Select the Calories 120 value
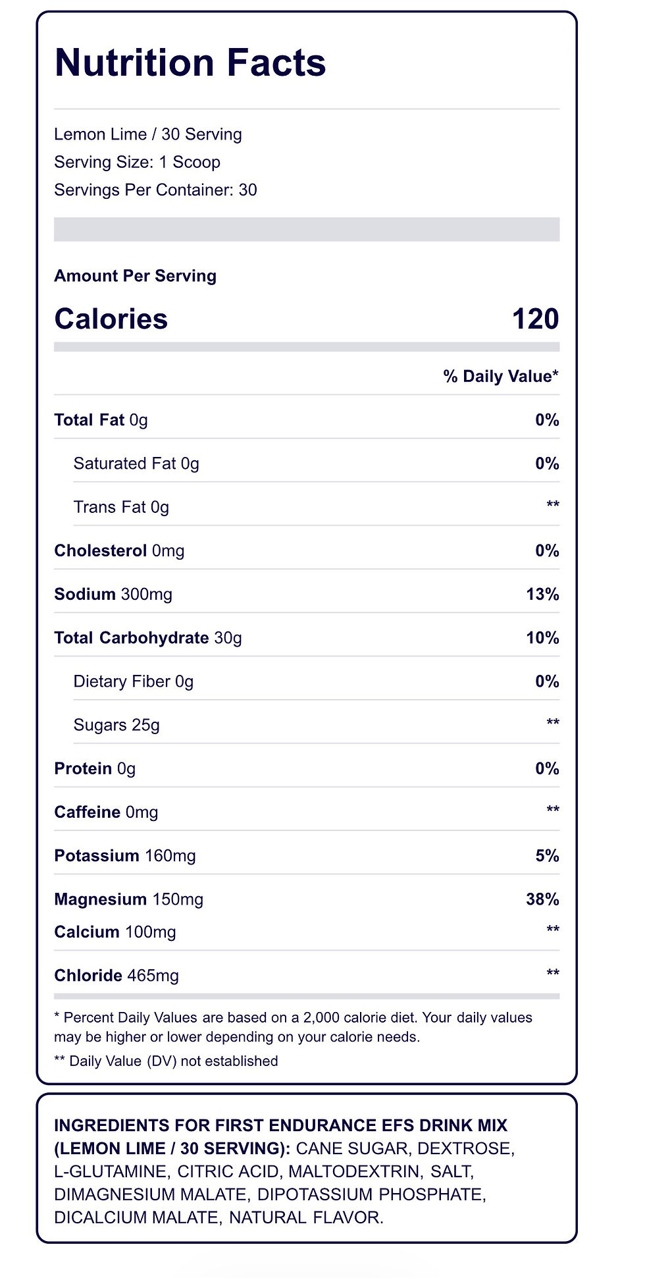 (x=535, y=319)
